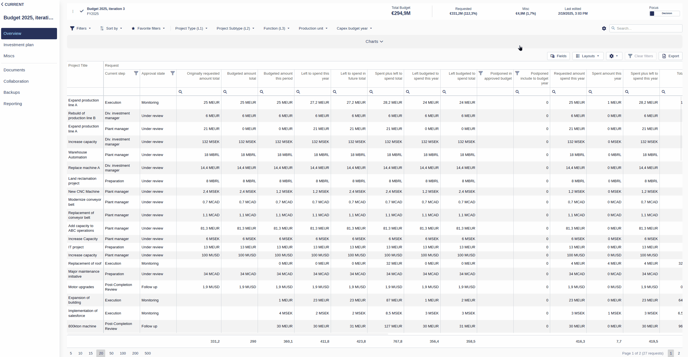Image resolution: width=688 pixels, height=357 pixels.
Task: Select page size 20
Action: (101, 353)
